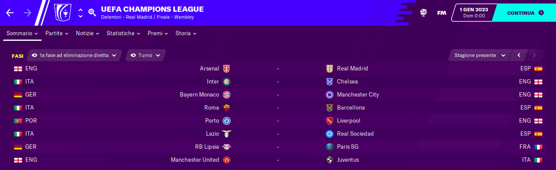Click the Juventus club badge
Image resolution: width=556 pixels, height=170 pixels.
[x=330, y=160]
